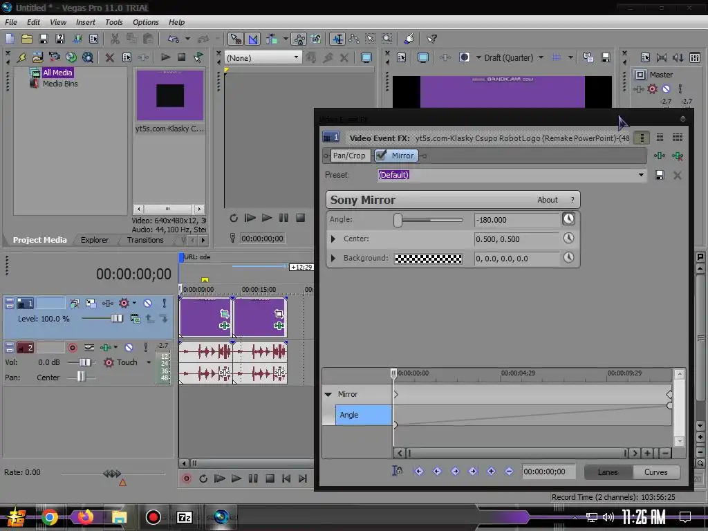Image resolution: width=708 pixels, height=531 pixels.
Task: Switch to the Transitions tab
Action: click(x=145, y=240)
